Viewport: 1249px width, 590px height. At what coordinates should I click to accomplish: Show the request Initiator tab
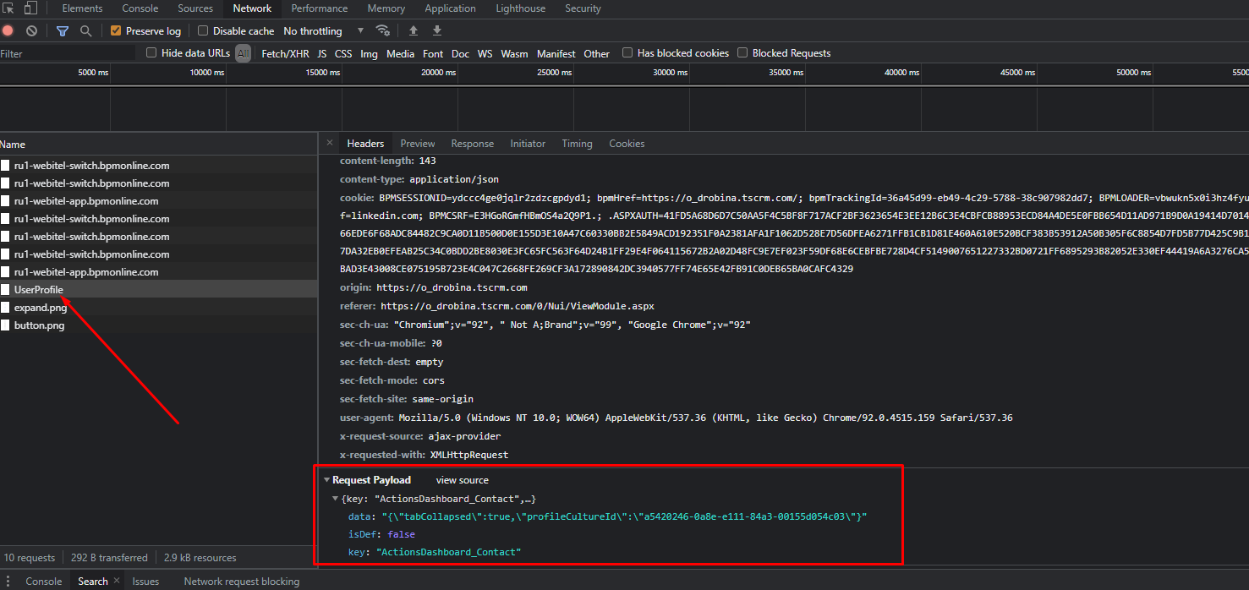pyautogui.click(x=528, y=144)
